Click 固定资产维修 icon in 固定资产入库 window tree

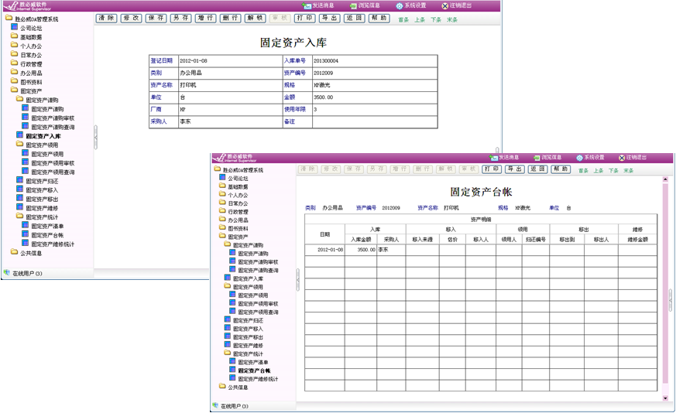tap(20, 207)
